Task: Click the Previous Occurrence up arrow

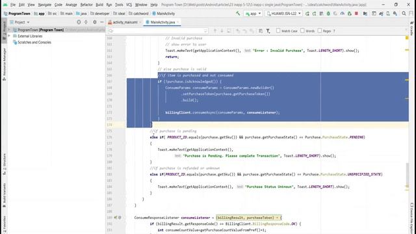Action: [215, 31]
